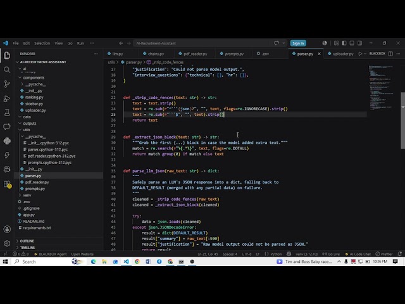This screenshot has height=304, width=405.
Task: Click the Windows Start button
Action: [5, 262]
